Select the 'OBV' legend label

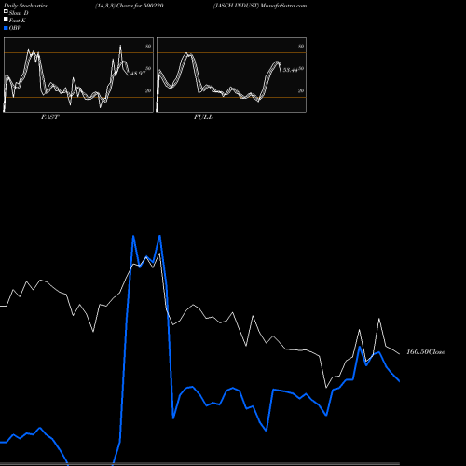(x=15, y=28)
